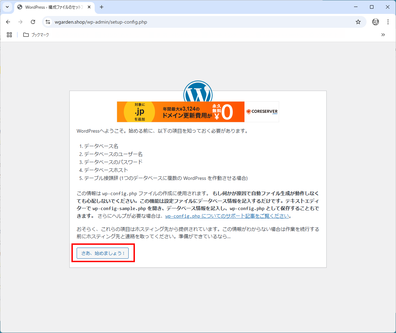
Task: Bookmark this page with the star icon
Action: 358,22
